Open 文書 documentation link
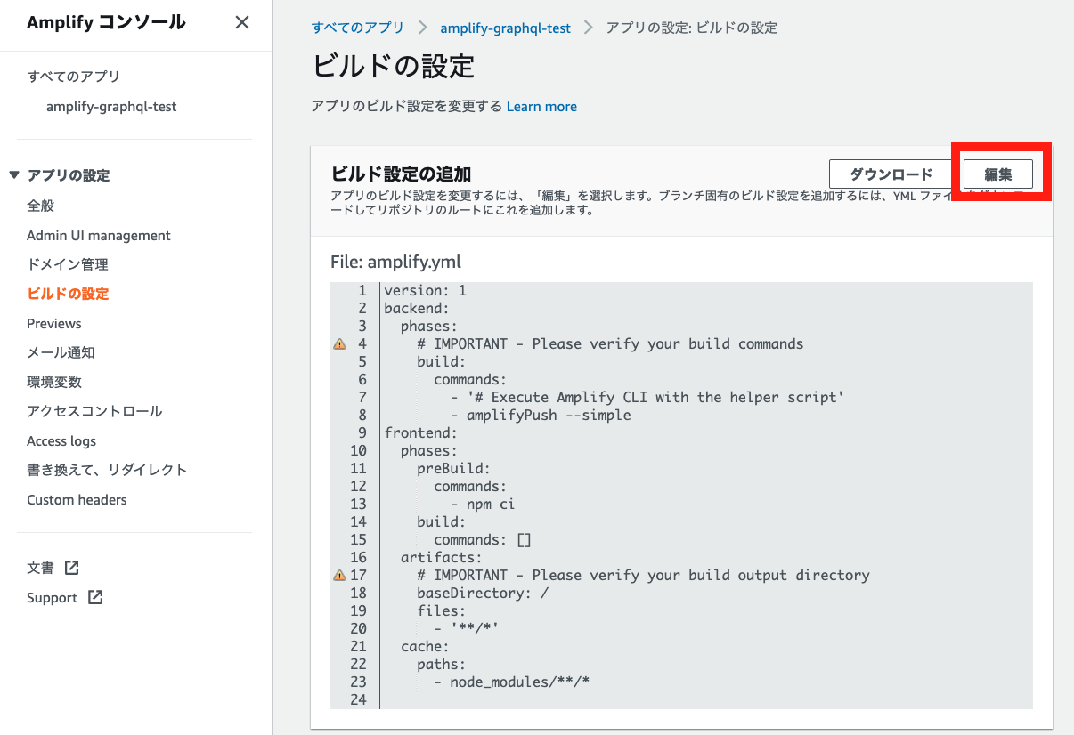 (41, 568)
